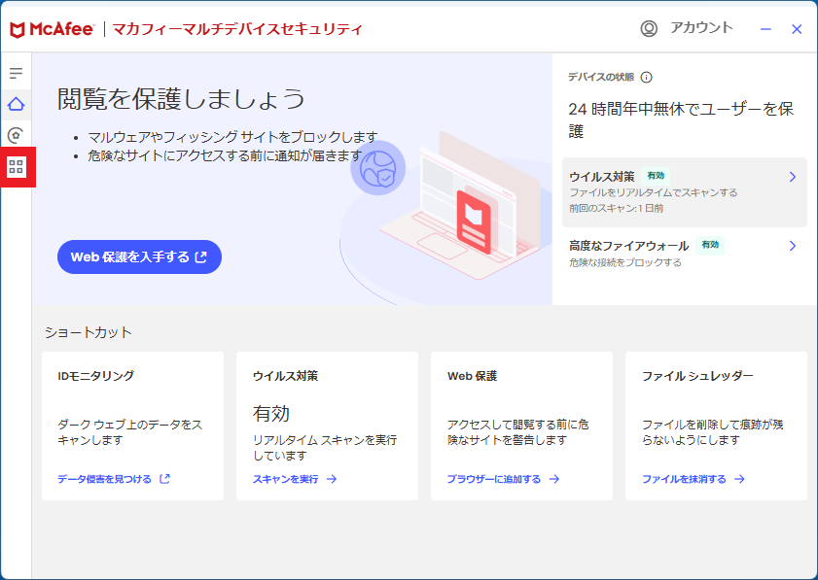Image resolution: width=818 pixels, height=580 pixels.
Task: Select the Web 保護 shortcut card title
Action: 472,376
